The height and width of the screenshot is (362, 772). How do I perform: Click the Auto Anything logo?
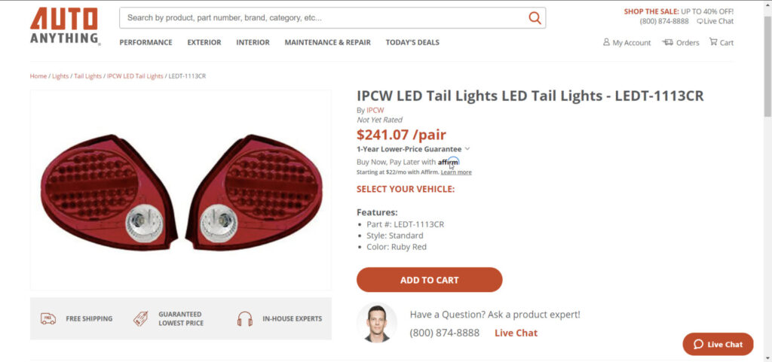(64, 26)
